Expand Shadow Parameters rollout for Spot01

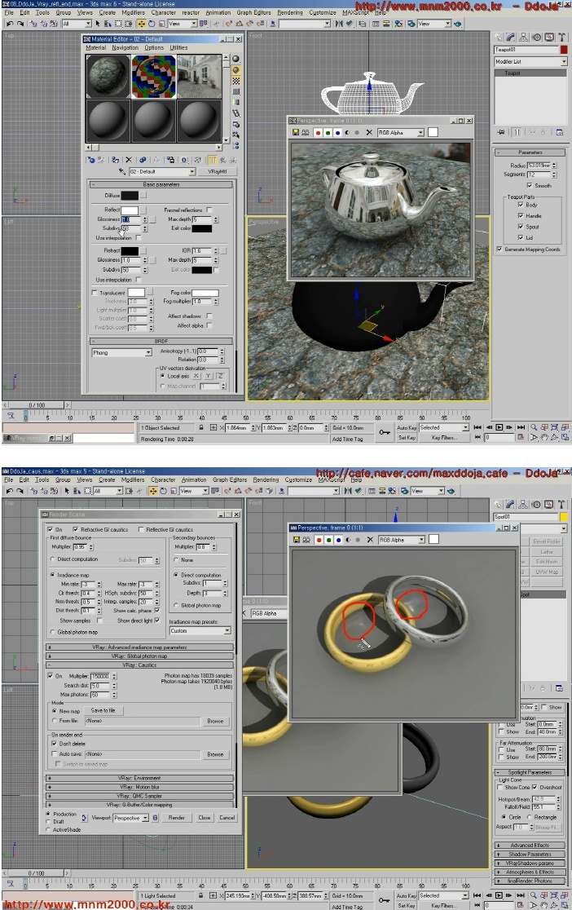pos(530,855)
